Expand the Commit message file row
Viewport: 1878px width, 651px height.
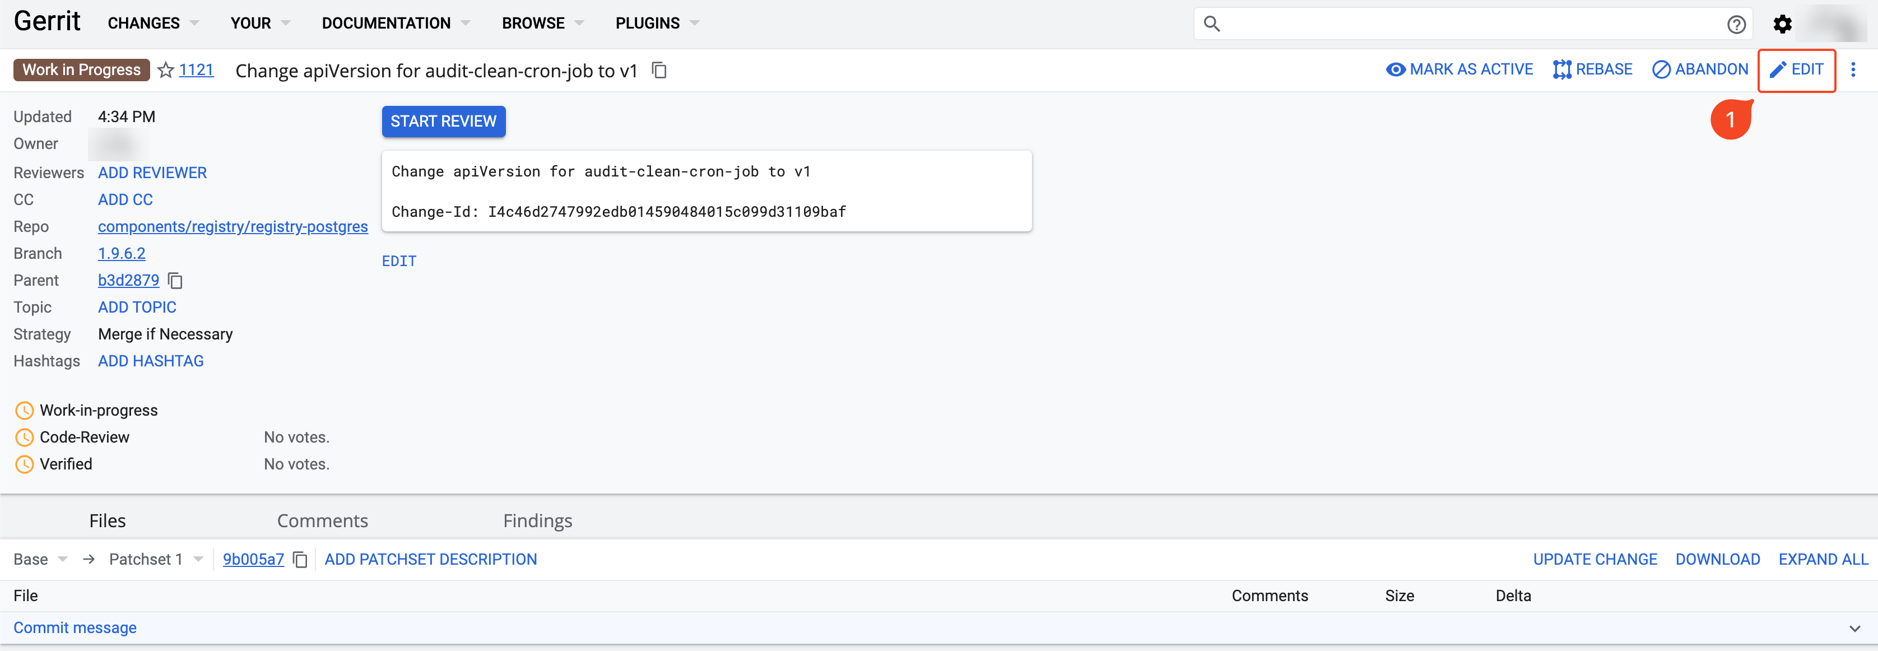1854,627
